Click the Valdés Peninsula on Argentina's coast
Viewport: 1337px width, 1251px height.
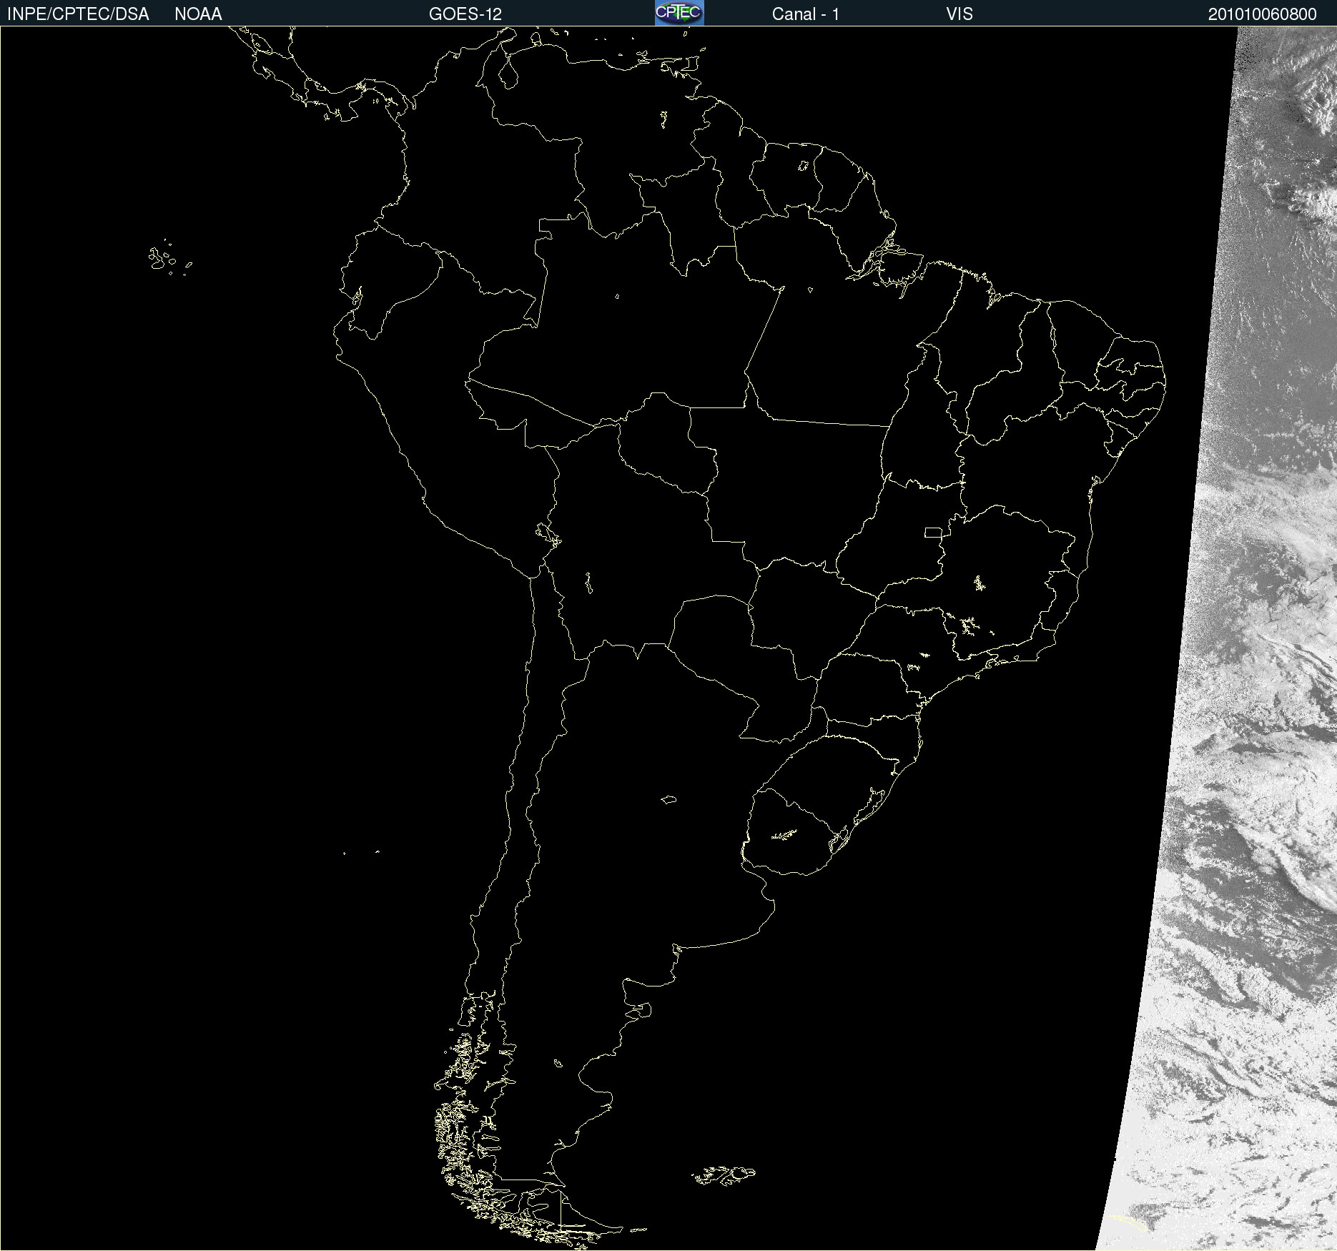[x=641, y=1009]
